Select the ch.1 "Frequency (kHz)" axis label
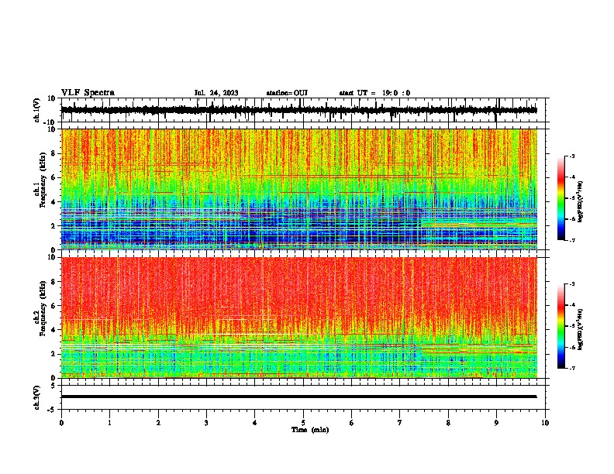 pyautogui.click(x=43, y=180)
